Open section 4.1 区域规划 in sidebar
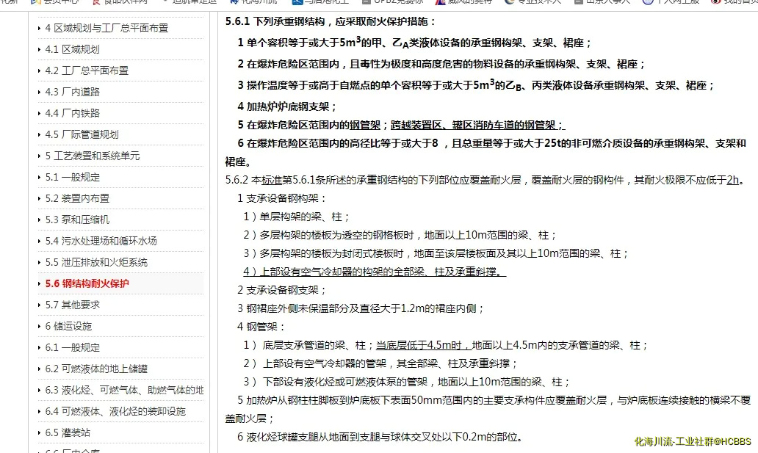The height and width of the screenshot is (453, 758). (72, 49)
